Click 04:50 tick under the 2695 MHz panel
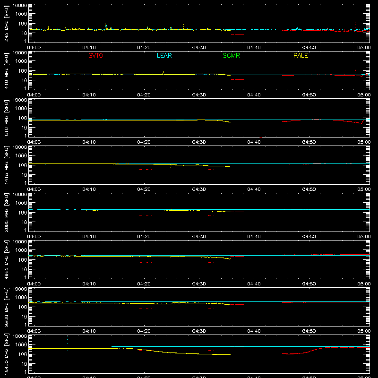This screenshot has height=378, width=378. click(x=309, y=237)
